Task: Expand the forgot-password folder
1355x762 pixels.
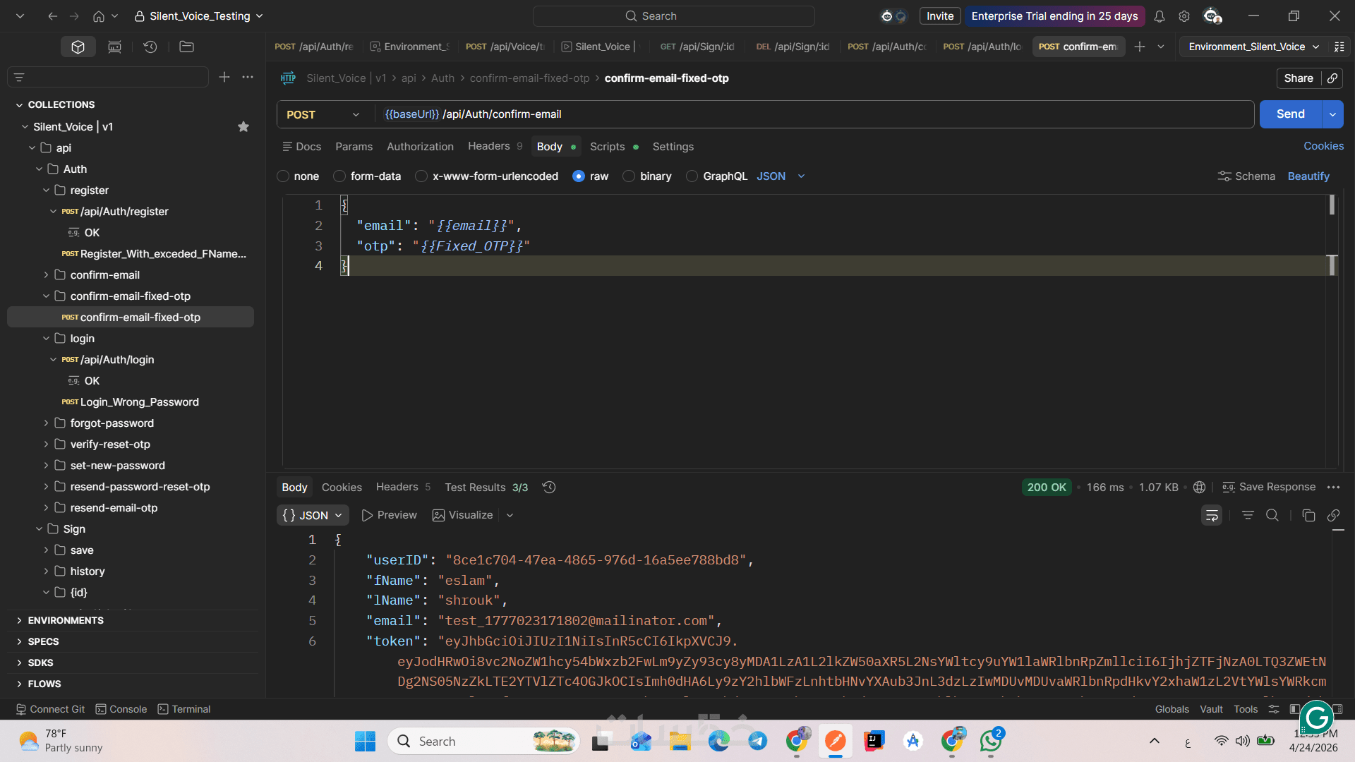Action: coord(47,423)
